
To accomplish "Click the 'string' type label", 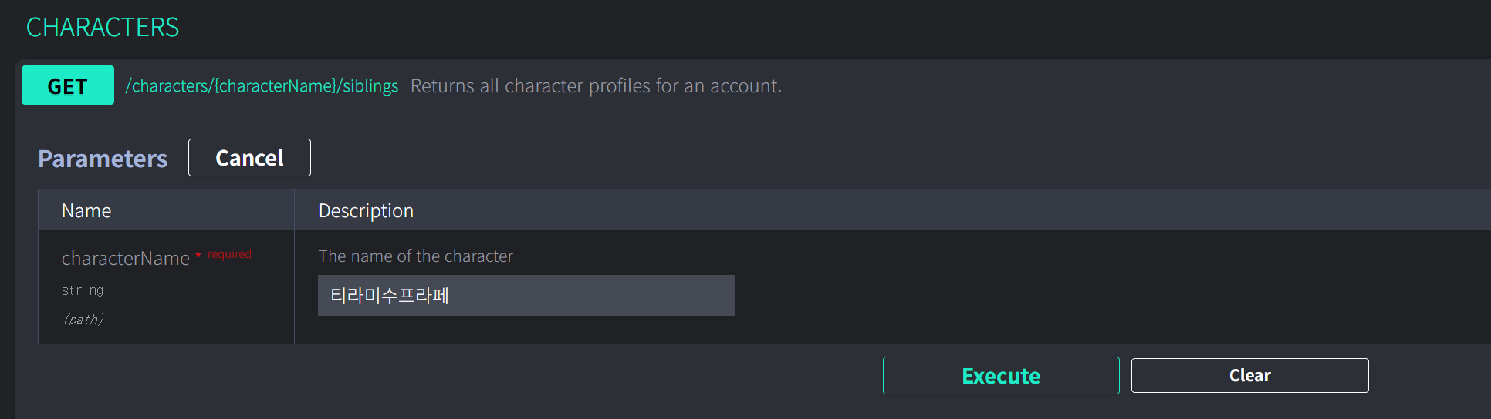I will pos(83,290).
